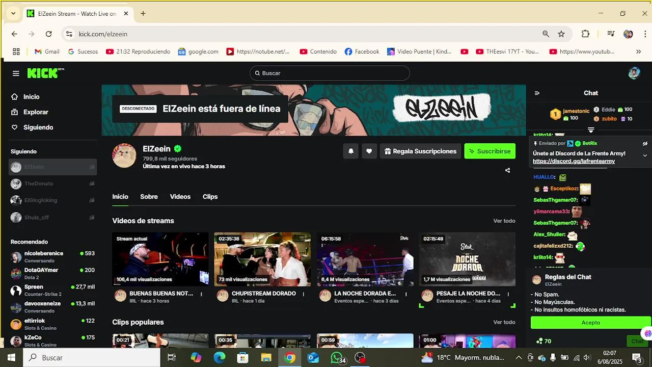Open recommended channel Spreen
This screenshot has height=367, width=652.
coord(52,291)
